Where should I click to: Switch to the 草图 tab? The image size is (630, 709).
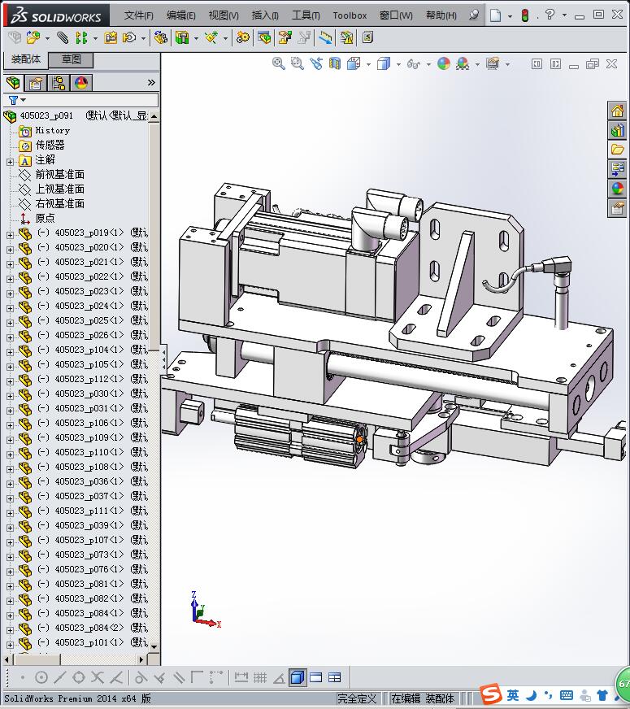[x=71, y=59]
